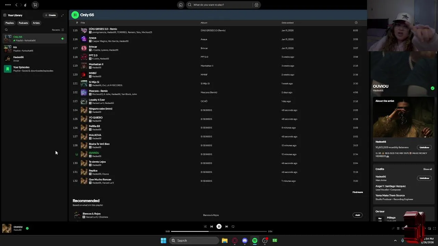
Task: Toggle repeat mode
Action: click(233, 227)
